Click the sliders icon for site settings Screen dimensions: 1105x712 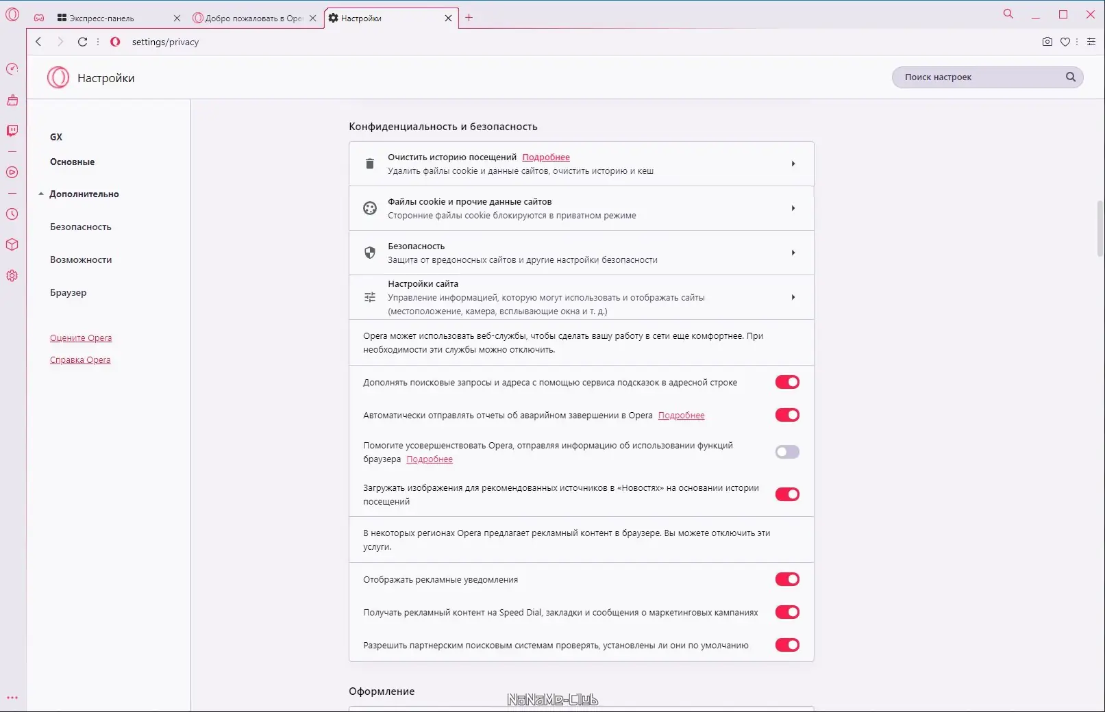(x=370, y=297)
